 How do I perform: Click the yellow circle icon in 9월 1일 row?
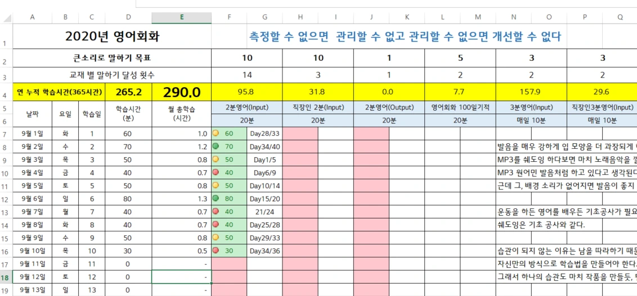coord(216,133)
